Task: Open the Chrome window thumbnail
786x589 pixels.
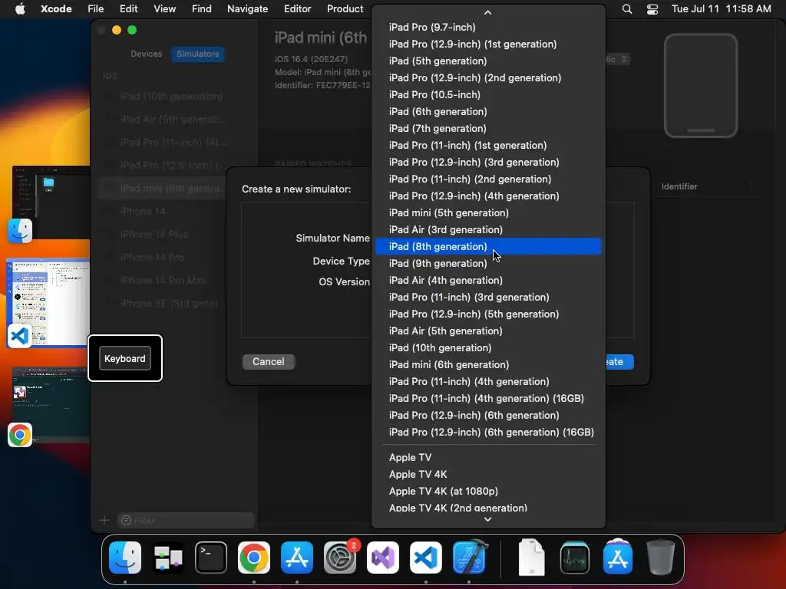Action: [x=51, y=405]
